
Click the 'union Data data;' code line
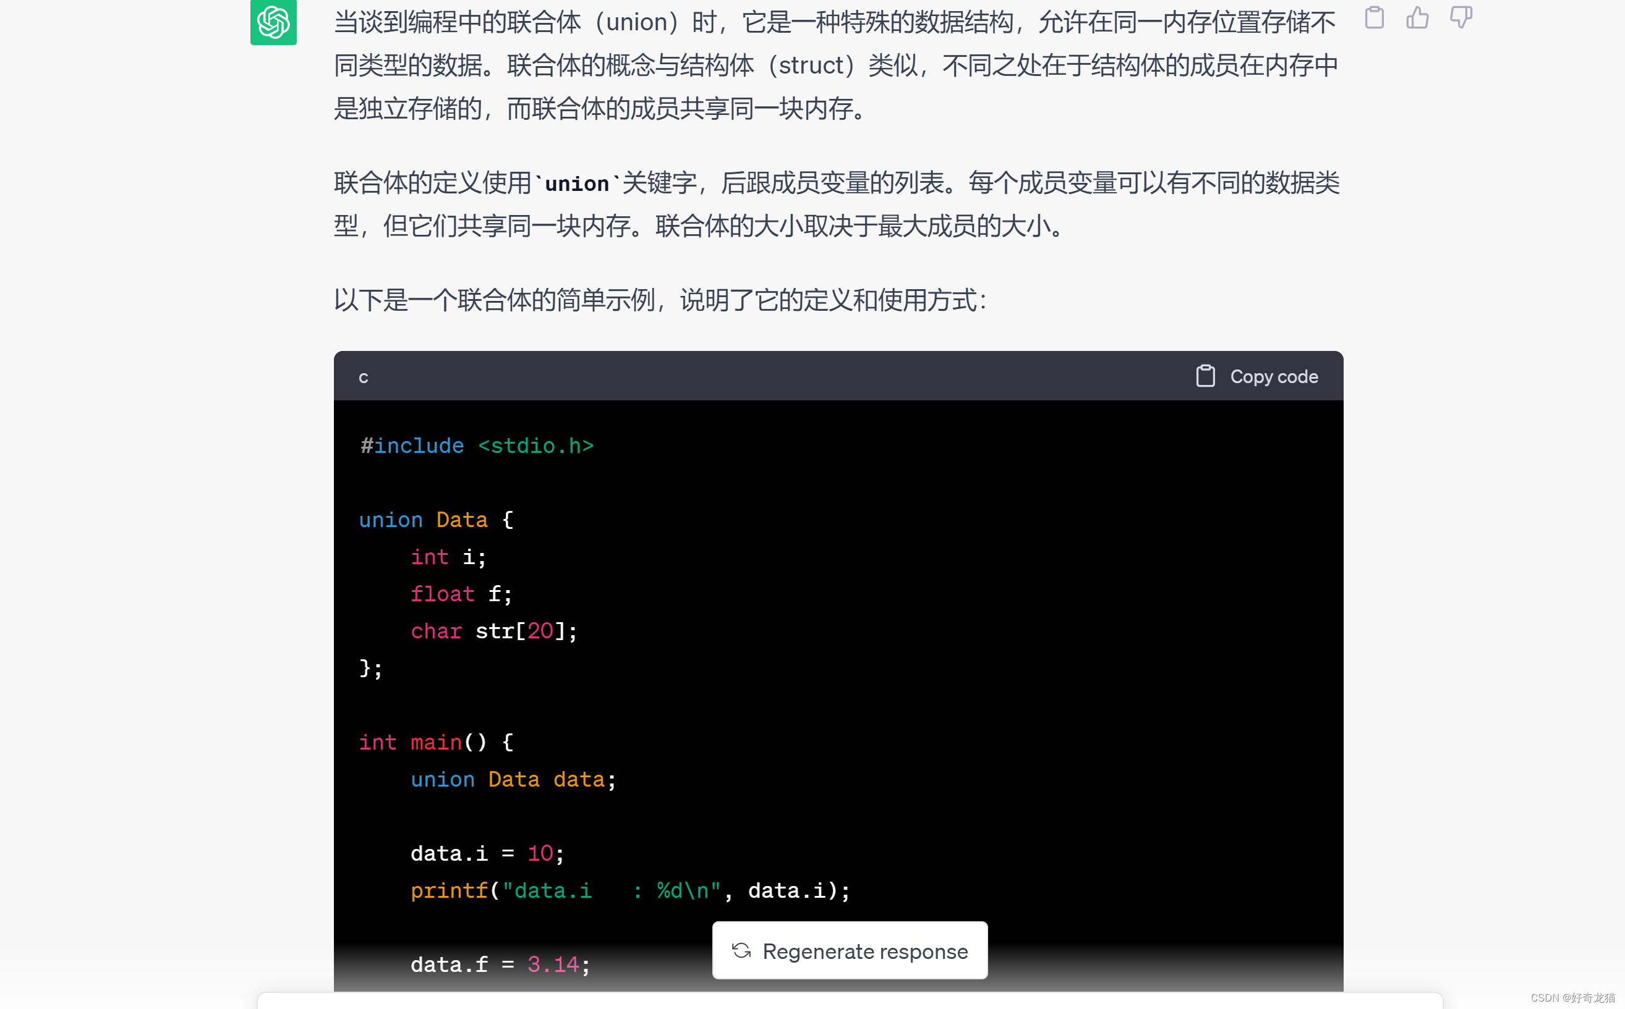pyautogui.click(x=513, y=779)
